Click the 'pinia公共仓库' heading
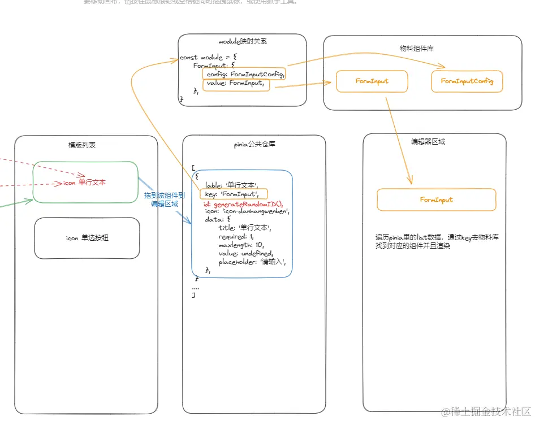This screenshot has height=421, width=535. (x=254, y=144)
